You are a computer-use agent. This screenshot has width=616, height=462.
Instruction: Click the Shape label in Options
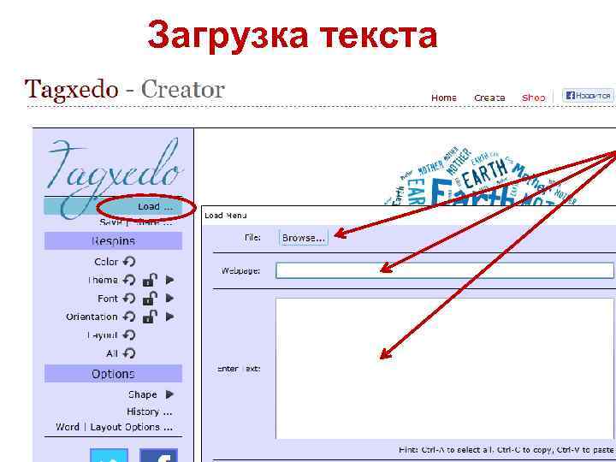point(142,394)
